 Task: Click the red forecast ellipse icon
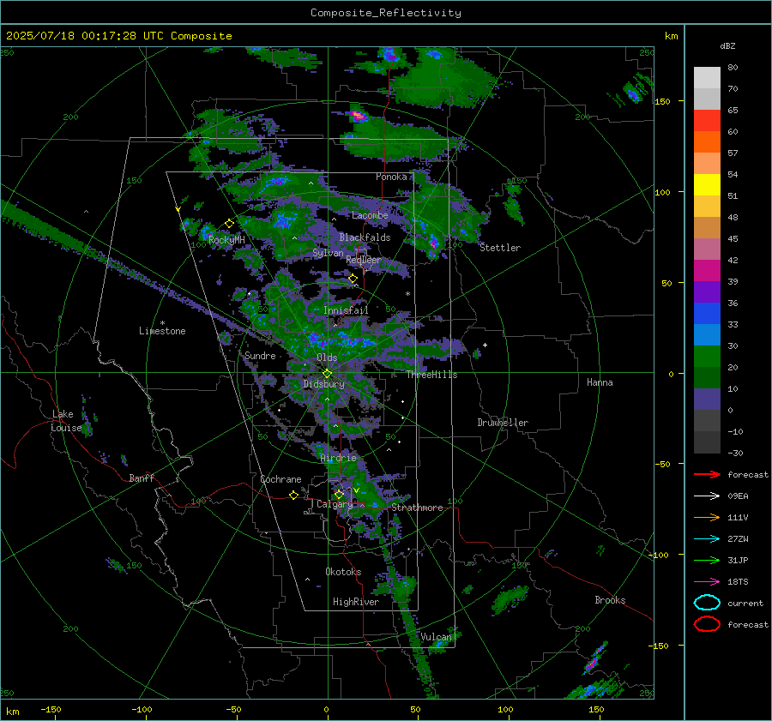[x=707, y=624]
